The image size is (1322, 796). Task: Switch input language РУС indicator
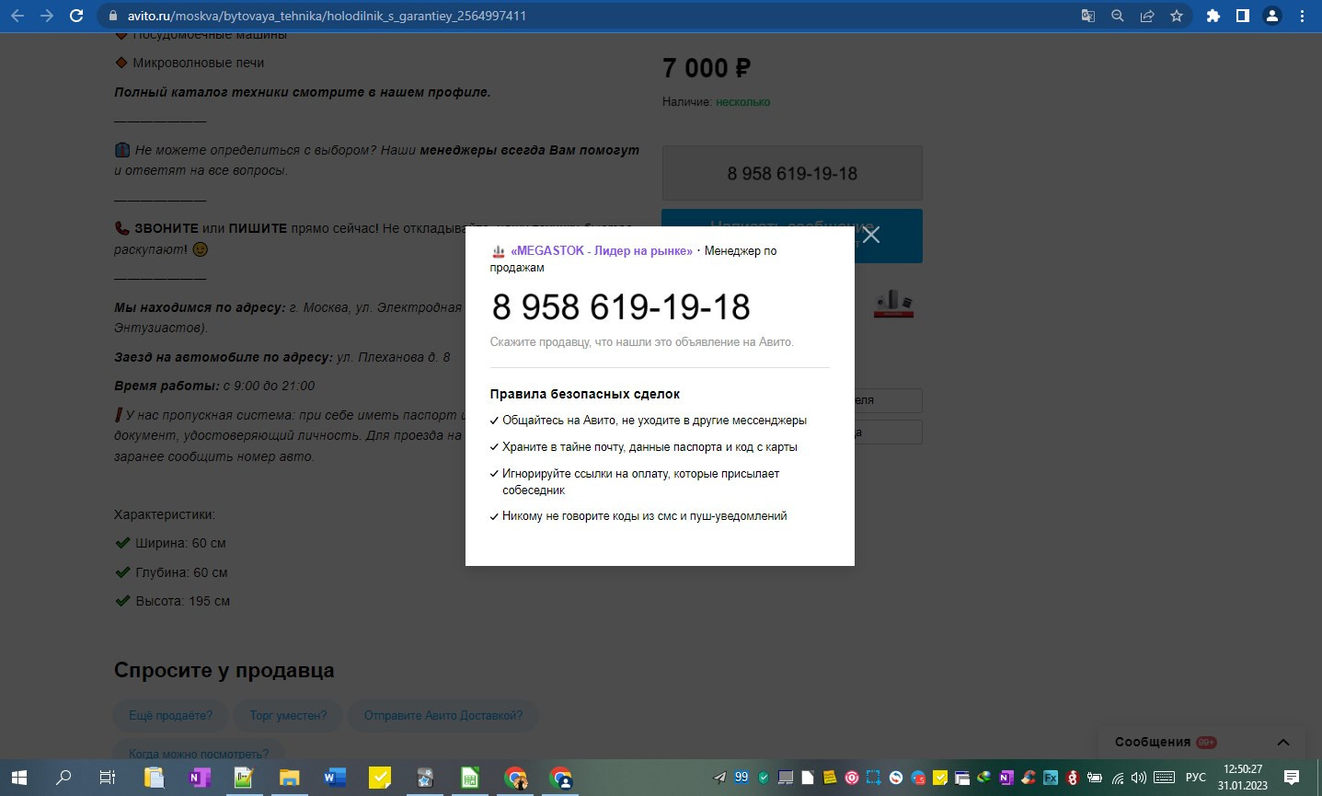point(1196,778)
